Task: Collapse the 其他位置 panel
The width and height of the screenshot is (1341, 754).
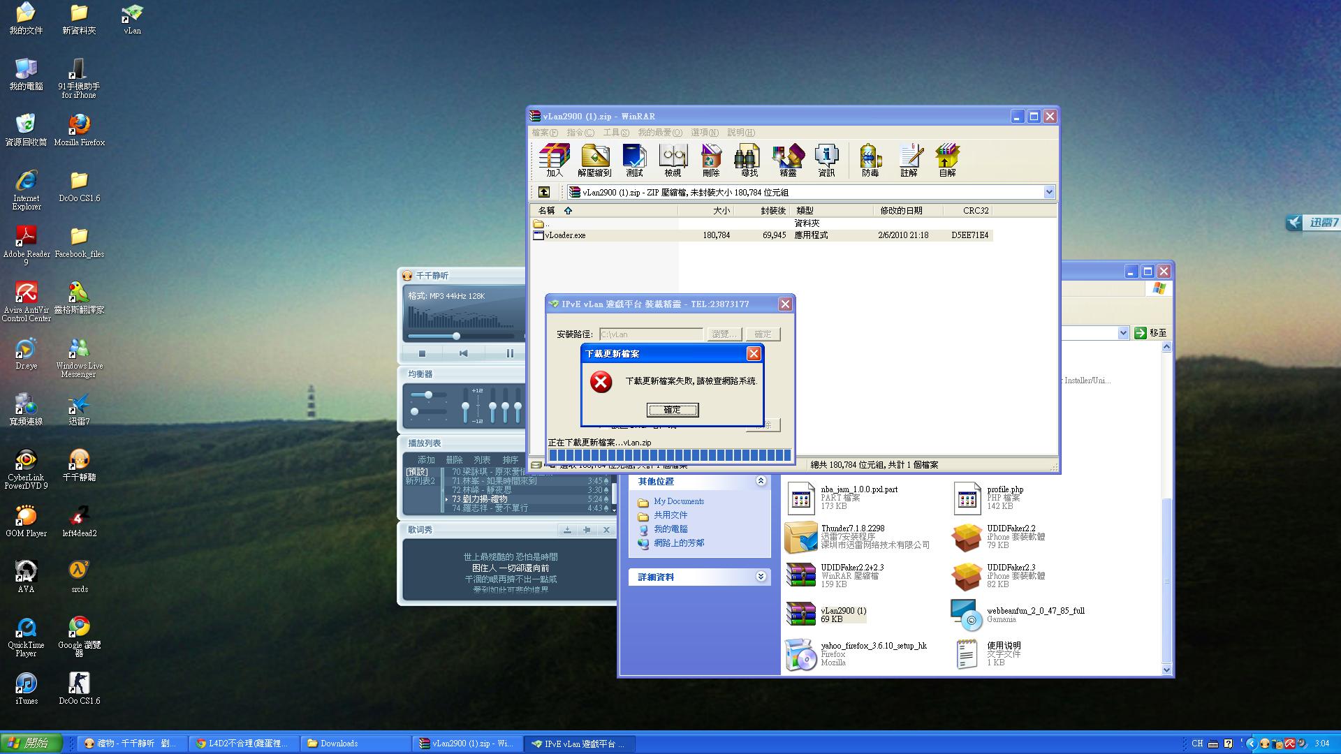Action: click(761, 481)
